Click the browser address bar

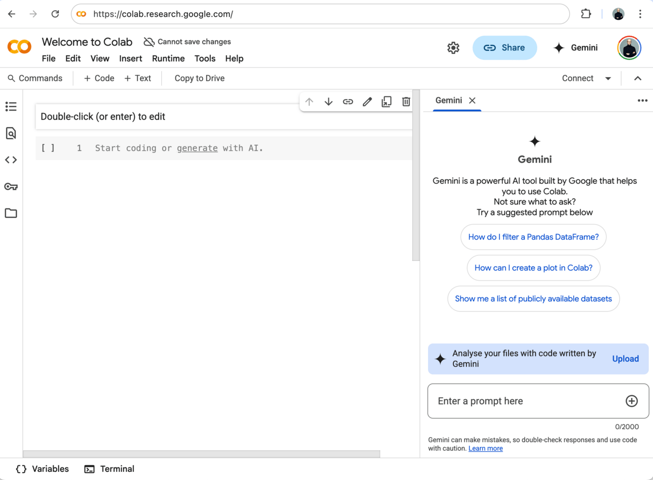pos(320,14)
